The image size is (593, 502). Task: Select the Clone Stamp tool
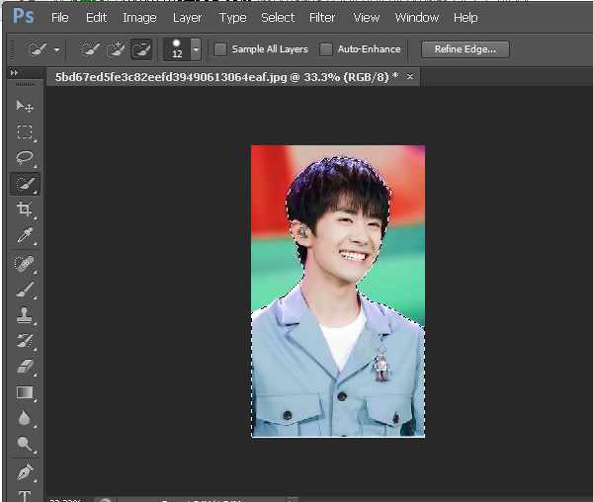pyautogui.click(x=25, y=315)
